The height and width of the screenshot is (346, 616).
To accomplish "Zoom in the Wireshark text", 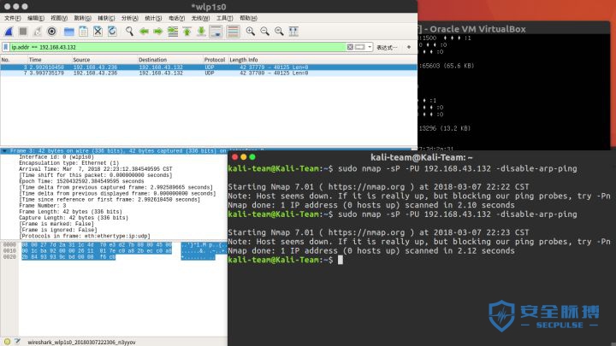I will [250, 32].
